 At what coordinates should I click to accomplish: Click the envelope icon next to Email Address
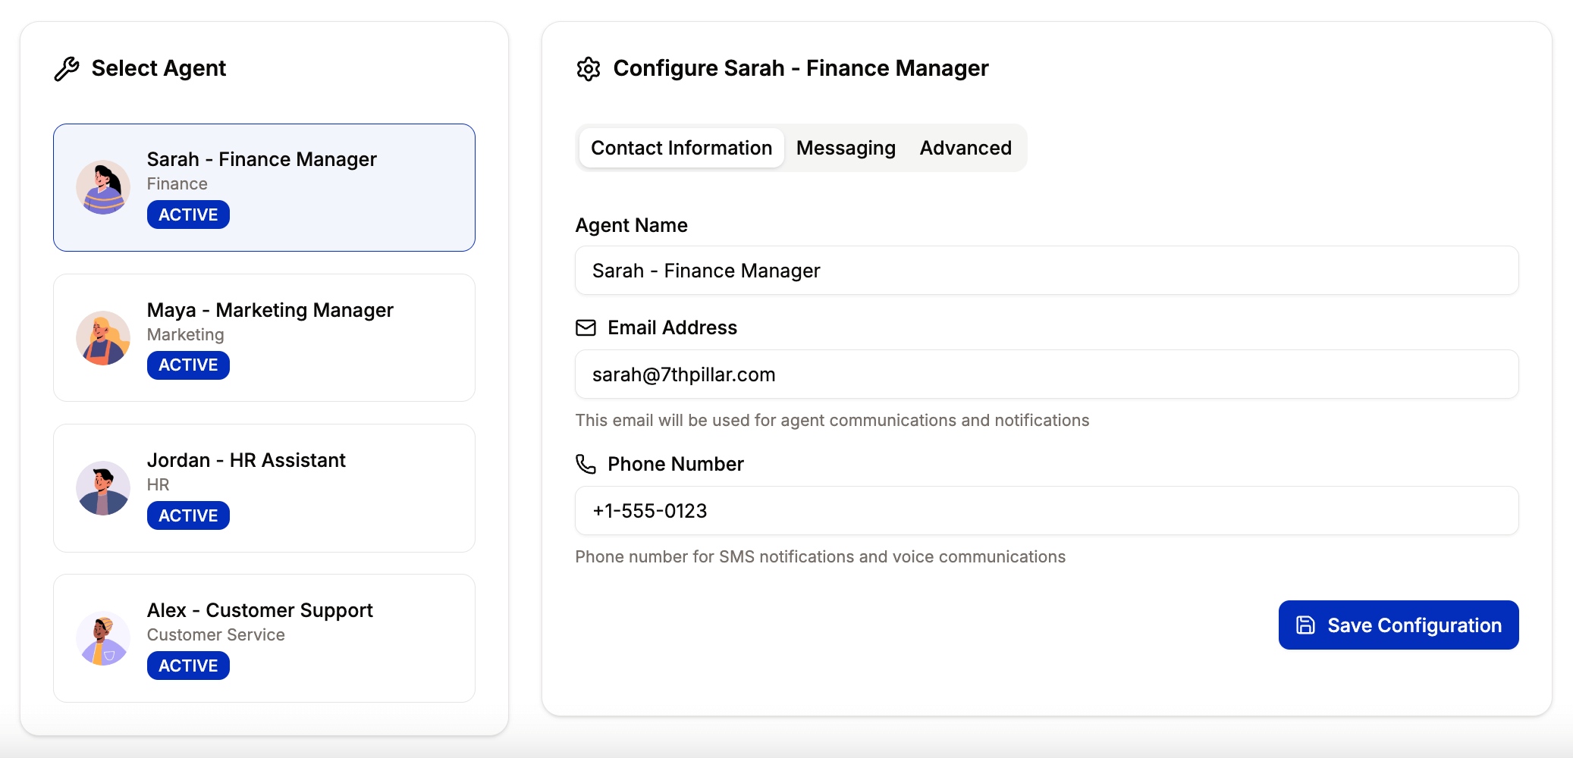[x=585, y=328]
